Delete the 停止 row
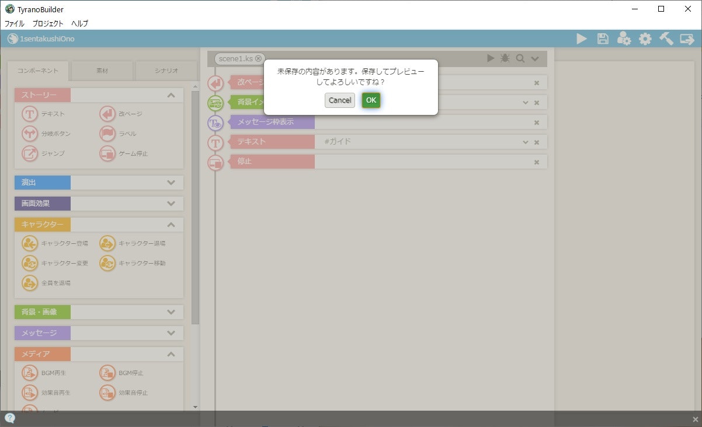Image resolution: width=702 pixels, height=427 pixels. [x=537, y=162]
